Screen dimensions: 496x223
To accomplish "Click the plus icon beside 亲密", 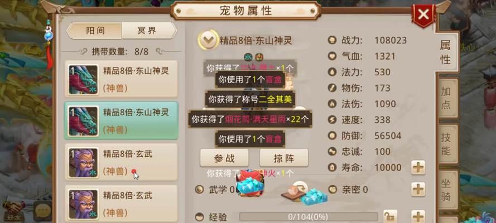I will point(418,190).
